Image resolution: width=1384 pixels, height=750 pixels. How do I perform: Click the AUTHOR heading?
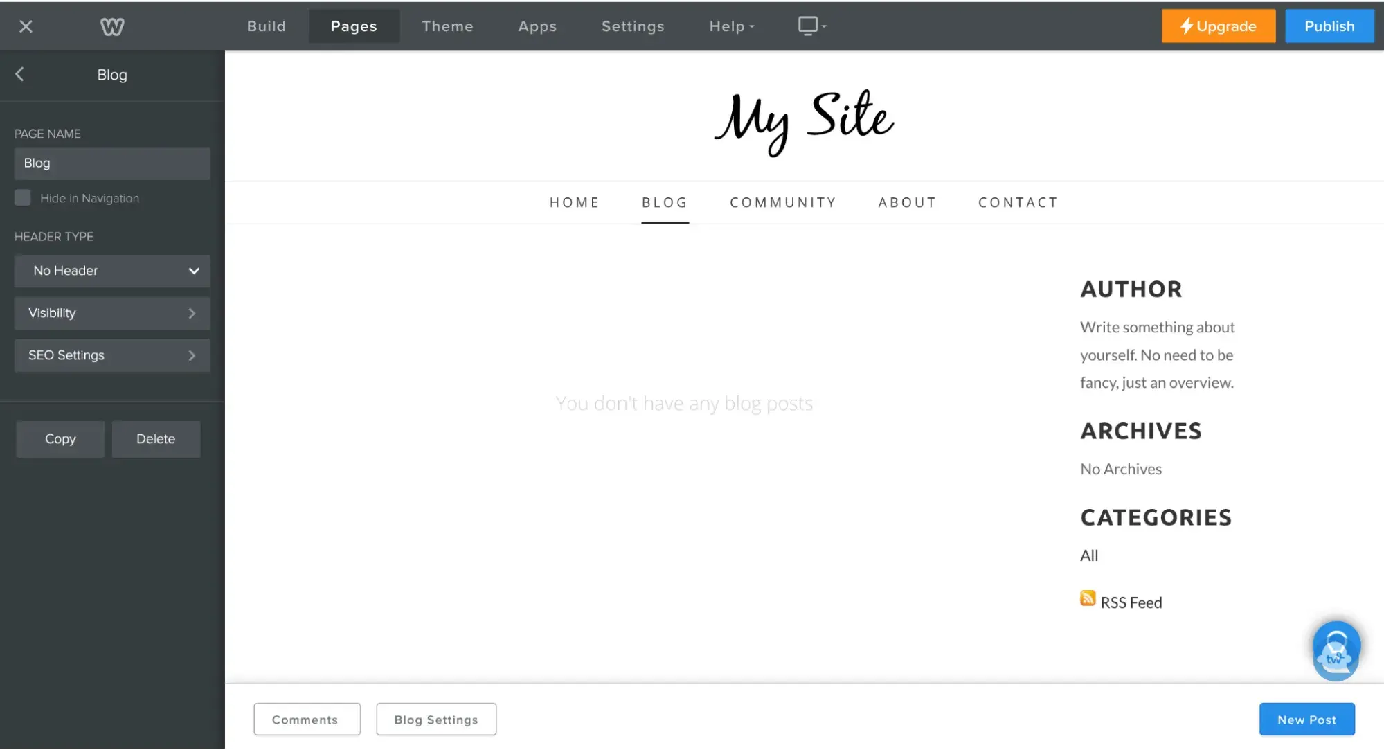[x=1131, y=289]
